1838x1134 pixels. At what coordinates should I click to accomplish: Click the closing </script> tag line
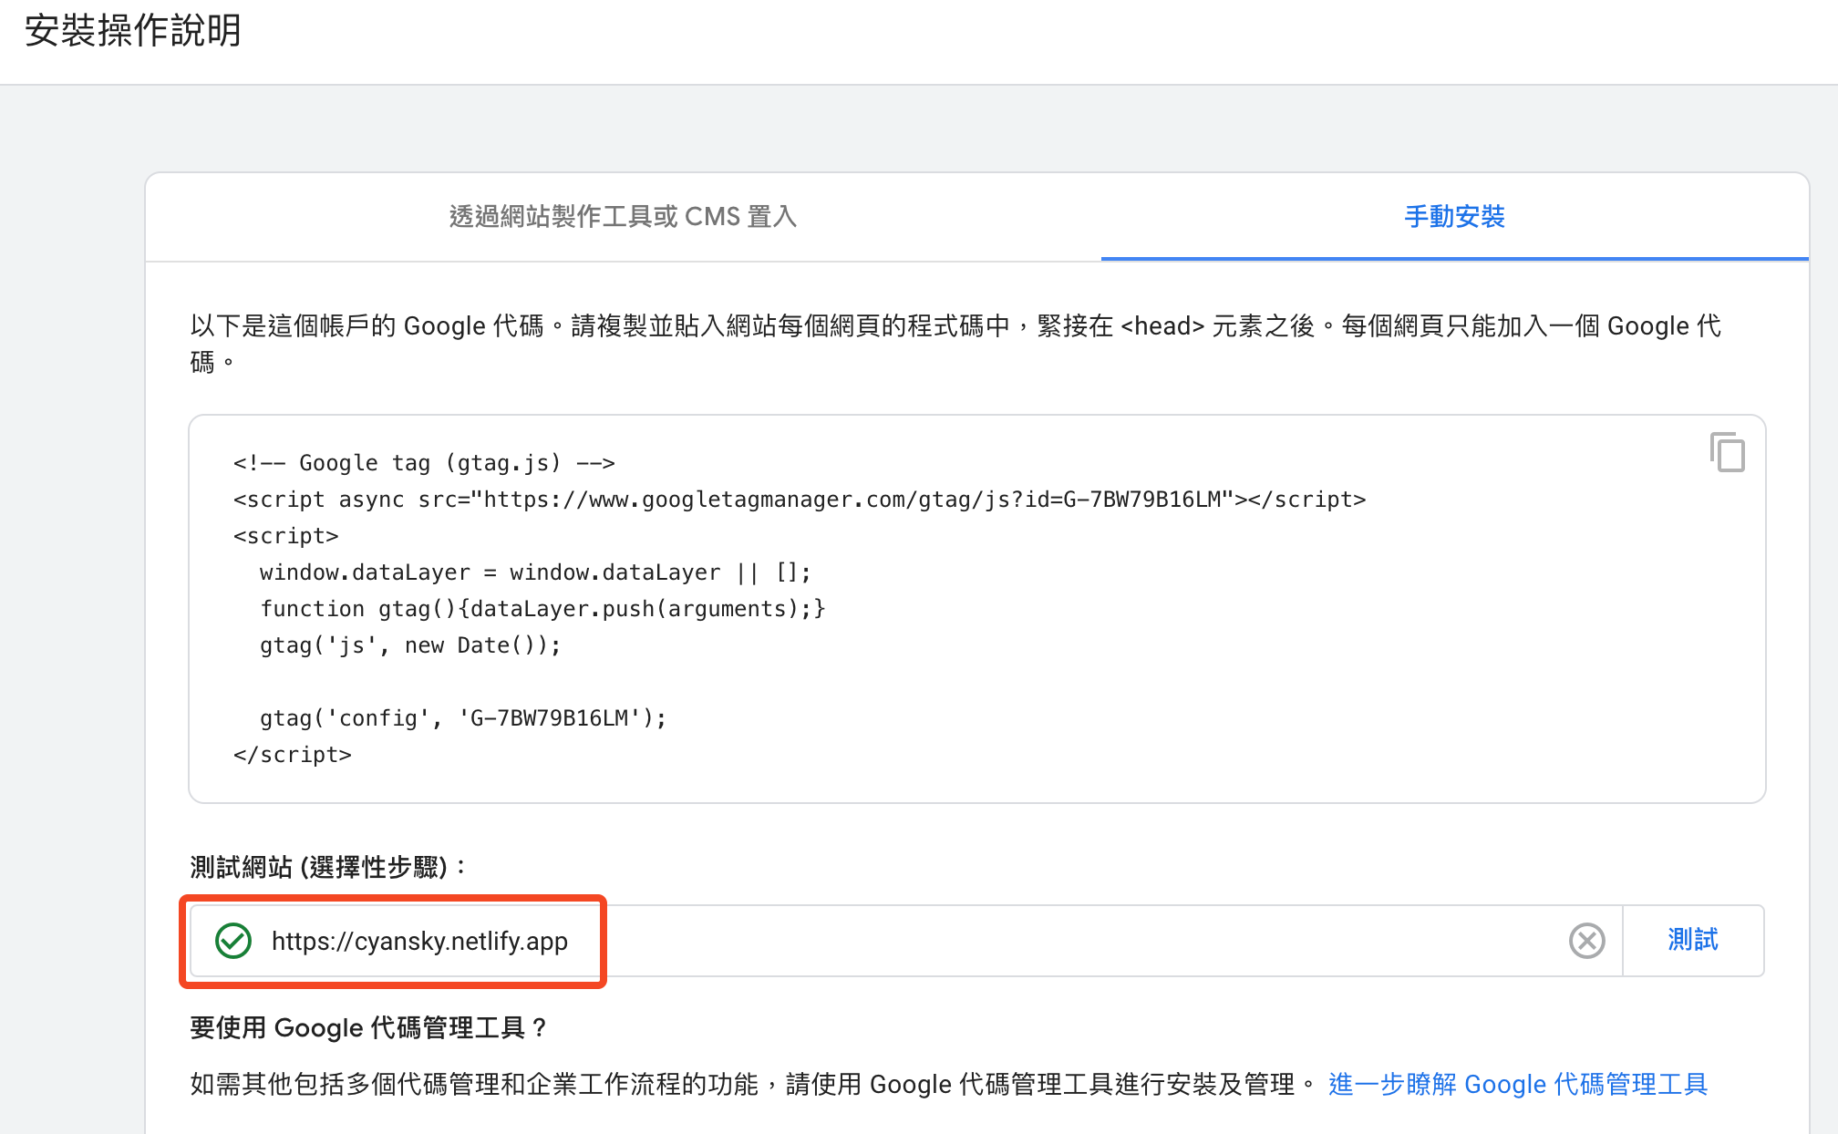point(292,755)
